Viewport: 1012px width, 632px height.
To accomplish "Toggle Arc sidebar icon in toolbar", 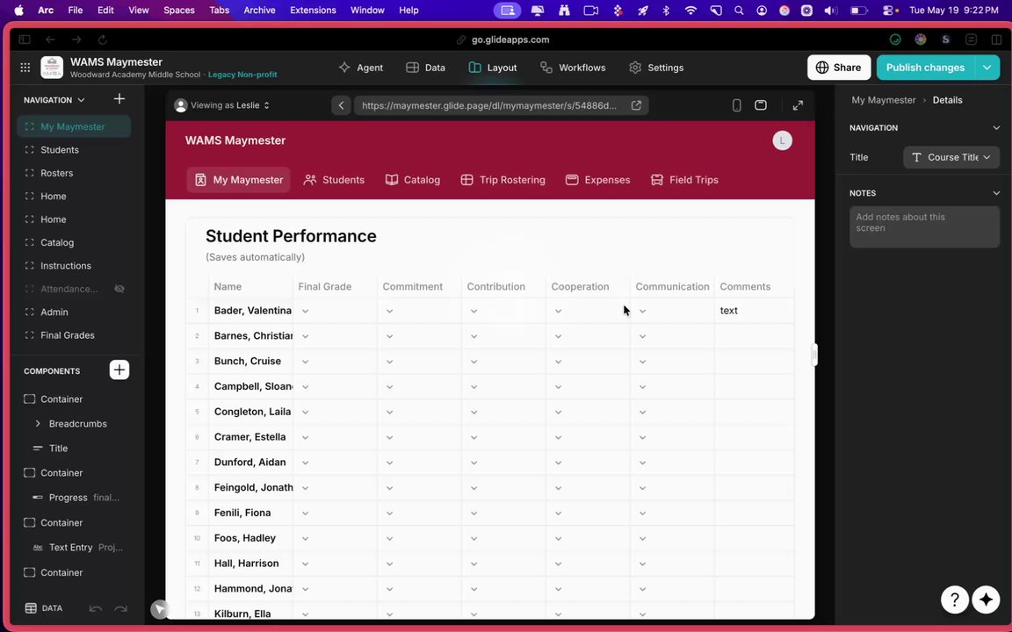I will [25, 39].
